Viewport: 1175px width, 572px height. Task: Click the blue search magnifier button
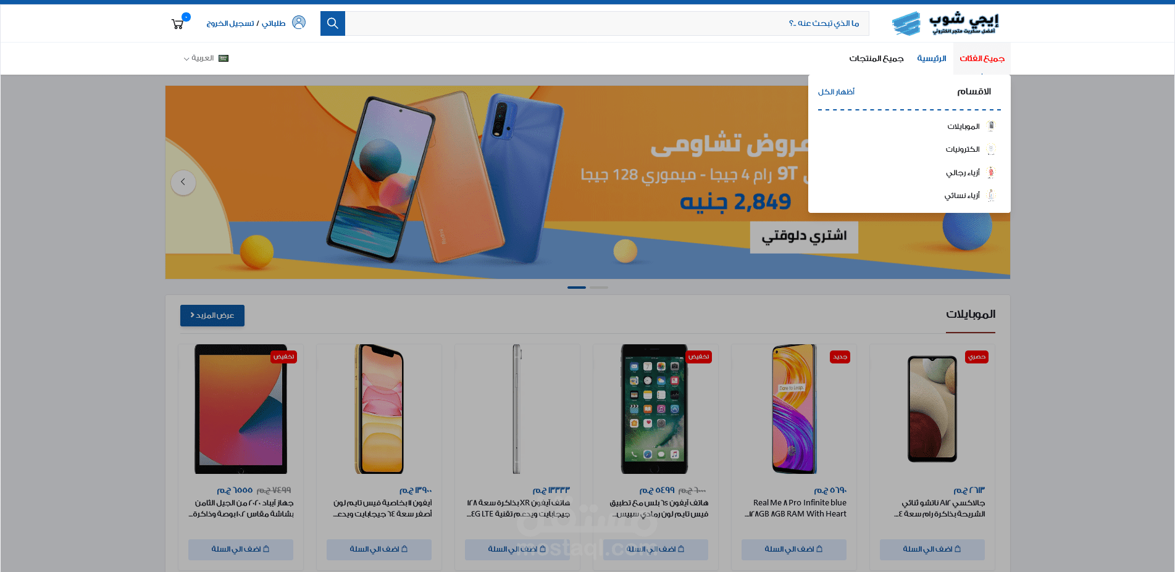(x=333, y=23)
